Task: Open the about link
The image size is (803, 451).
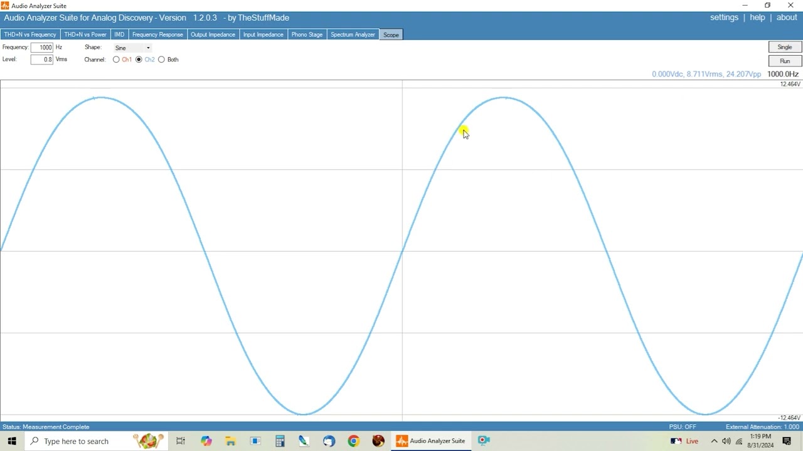Action: (787, 18)
